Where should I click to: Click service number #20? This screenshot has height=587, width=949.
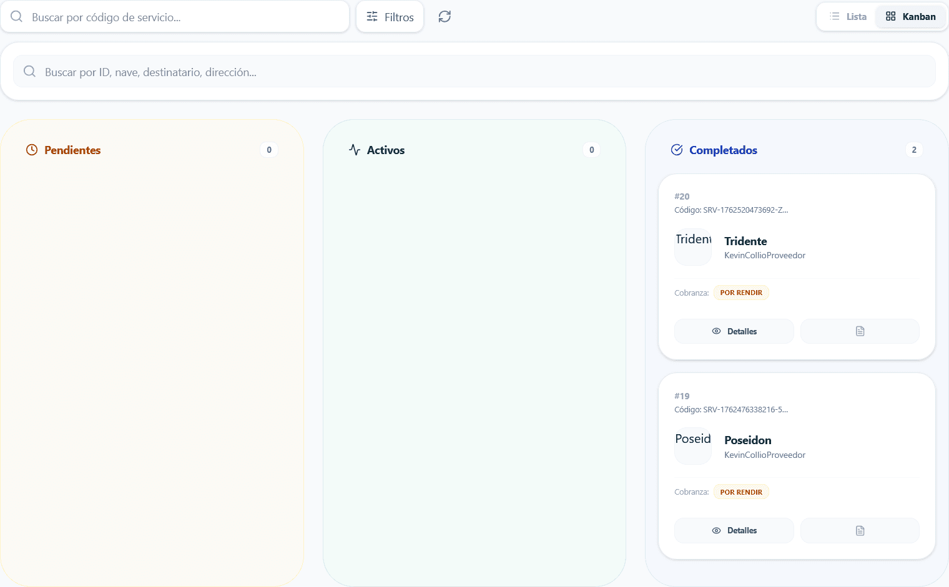click(682, 196)
